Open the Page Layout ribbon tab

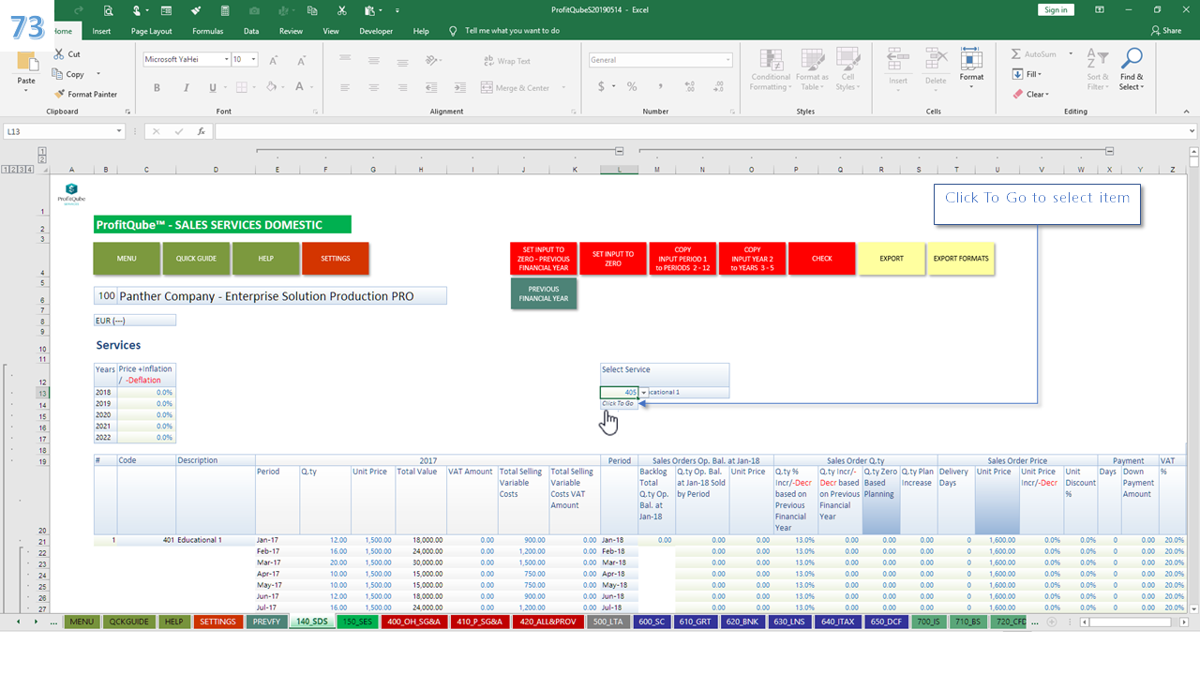pyautogui.click(x=151, y=31)
